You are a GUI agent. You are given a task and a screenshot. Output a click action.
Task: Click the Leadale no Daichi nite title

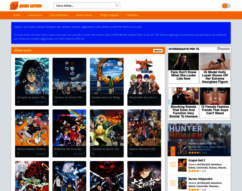(105, 149)
